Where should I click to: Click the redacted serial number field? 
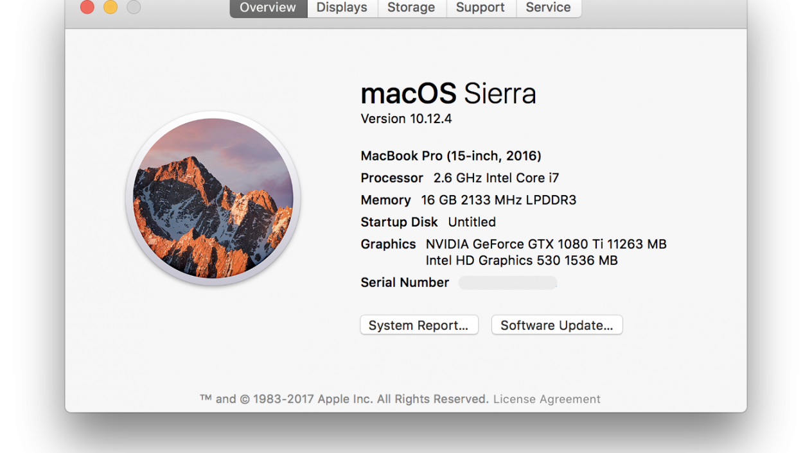tap(507, 283)
